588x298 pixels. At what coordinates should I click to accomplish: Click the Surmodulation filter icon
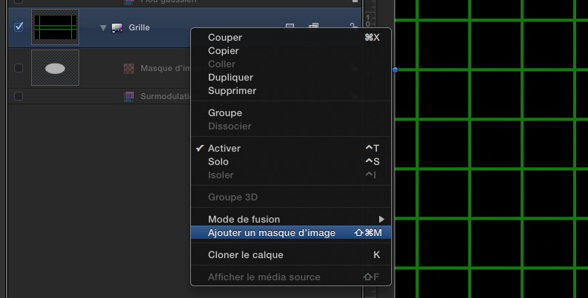(129, 96)
